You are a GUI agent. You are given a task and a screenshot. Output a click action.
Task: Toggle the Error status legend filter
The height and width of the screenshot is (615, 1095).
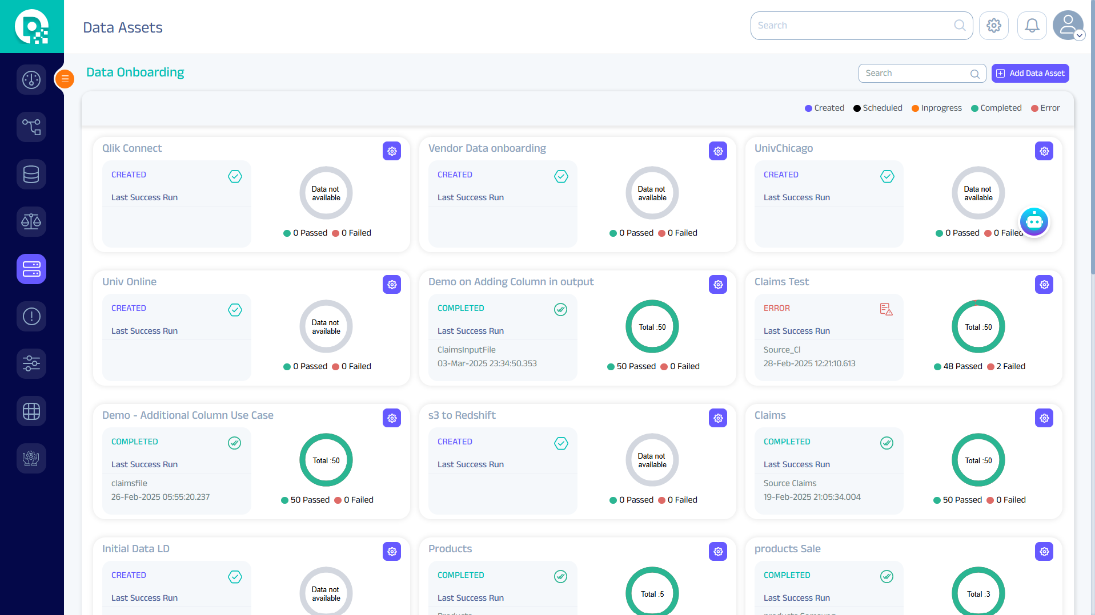pyautogui.click(x=1045, y=108)
